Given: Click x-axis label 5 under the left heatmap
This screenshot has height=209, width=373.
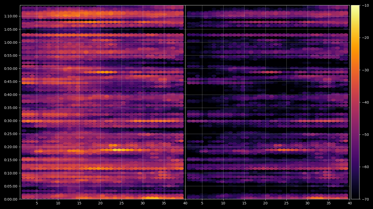Looking at the screenshot, I should point(37,203).
